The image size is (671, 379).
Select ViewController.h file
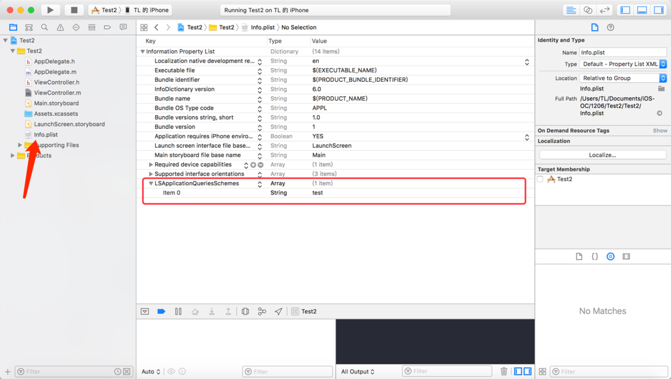[x=56, y=82]
